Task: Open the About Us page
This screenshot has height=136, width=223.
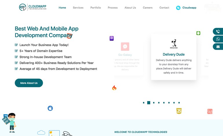Action: coord(130,8)
